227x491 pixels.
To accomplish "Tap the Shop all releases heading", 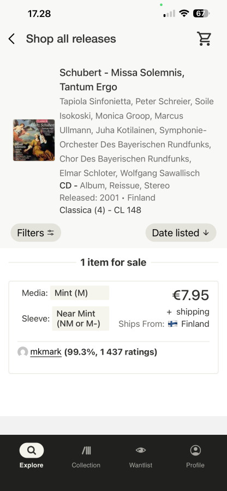I will point(71,39).
